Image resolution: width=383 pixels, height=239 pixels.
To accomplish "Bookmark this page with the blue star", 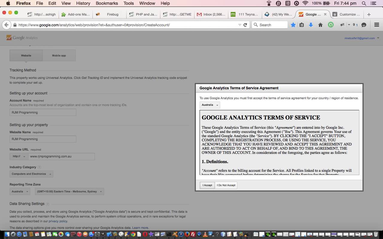I will [x=293, y=25].
